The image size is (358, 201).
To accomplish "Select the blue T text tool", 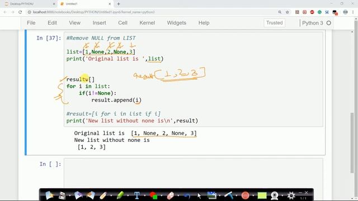I will 136,195.
